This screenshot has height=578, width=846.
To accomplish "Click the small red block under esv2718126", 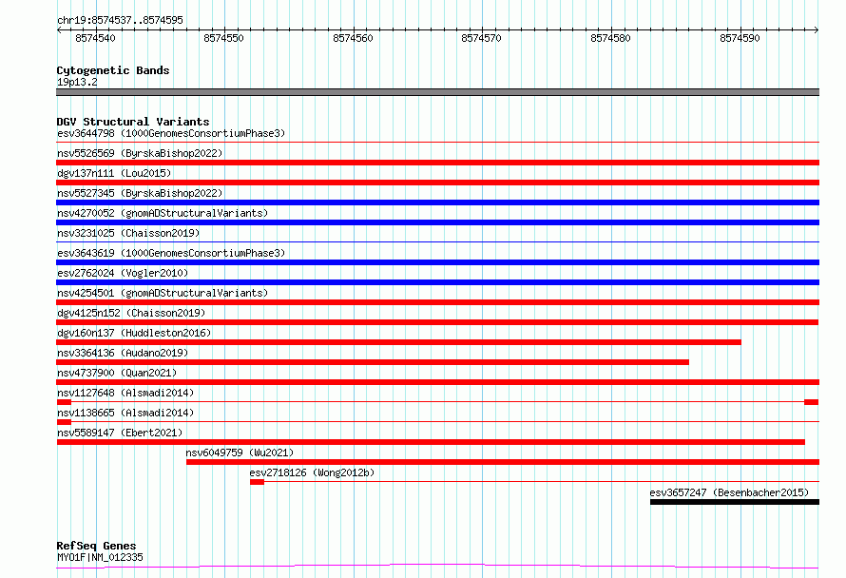I will tap(257, 482).
